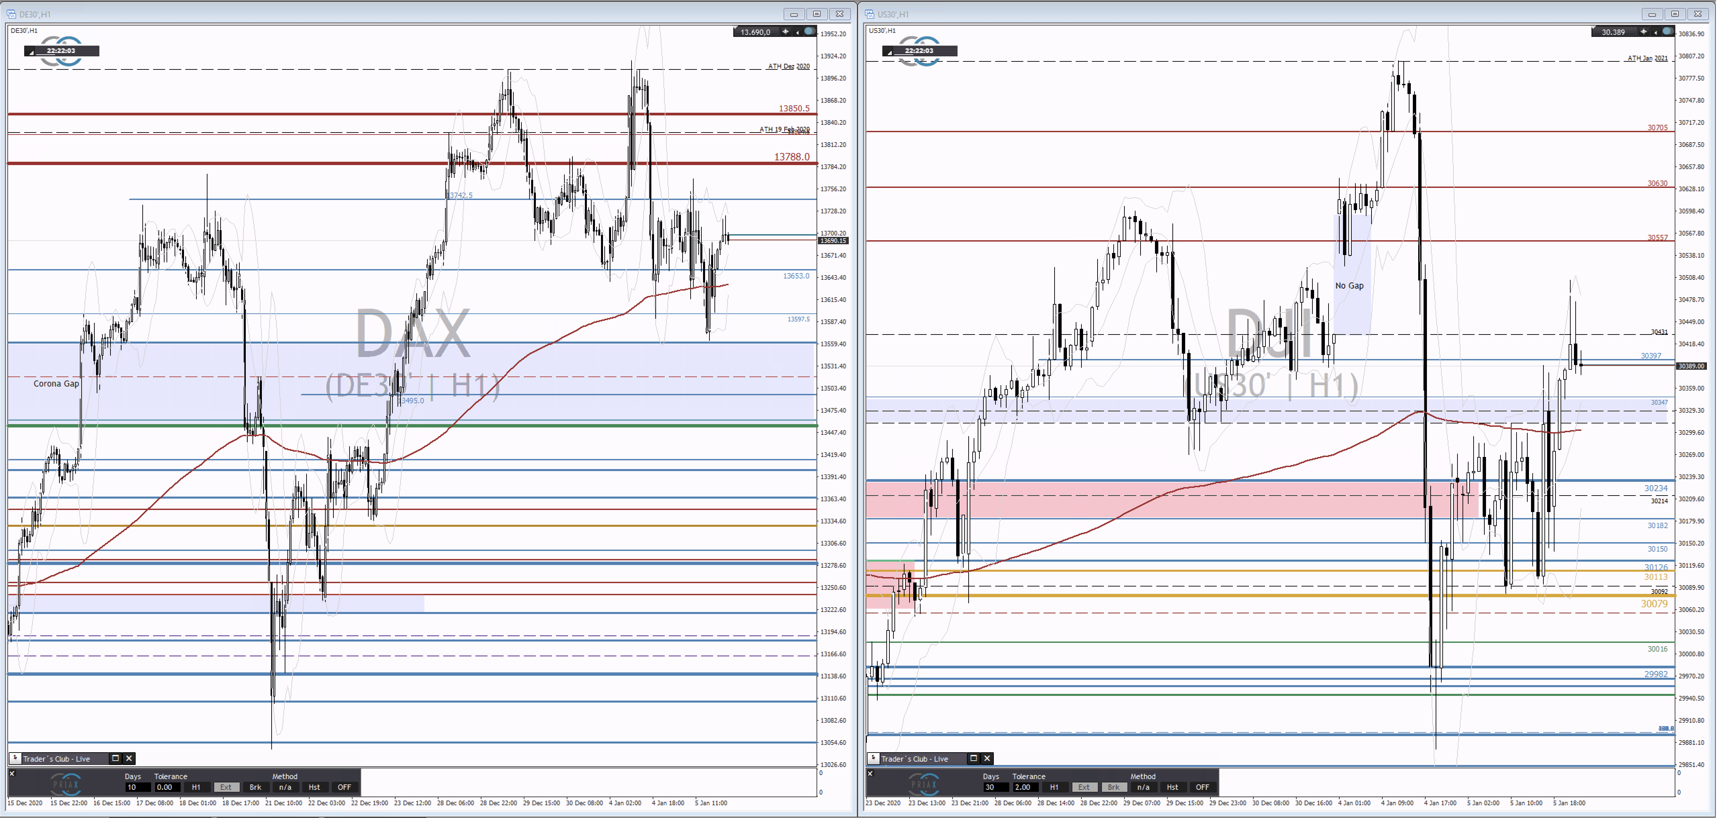1717x818 pixels.
Task: Select the 30079 orange level label
Action: 1654,604
